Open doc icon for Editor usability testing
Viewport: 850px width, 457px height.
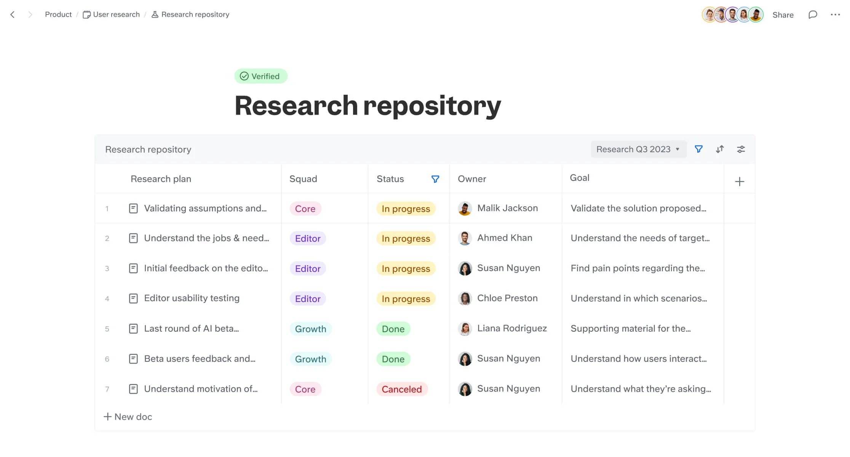[x=133, y=299]
